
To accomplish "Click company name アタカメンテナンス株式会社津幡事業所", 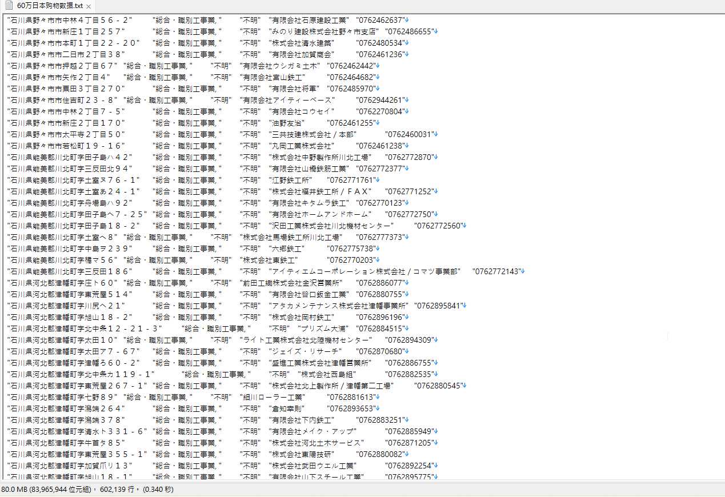I will (339, 306).
